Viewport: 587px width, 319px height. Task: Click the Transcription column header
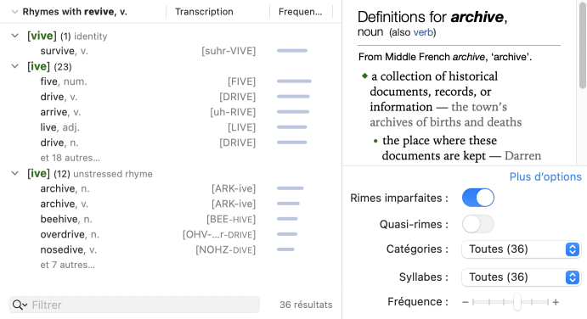[x=204, y=12]
